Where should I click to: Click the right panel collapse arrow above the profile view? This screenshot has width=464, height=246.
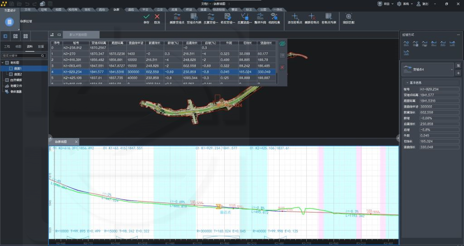coord(398,138)
